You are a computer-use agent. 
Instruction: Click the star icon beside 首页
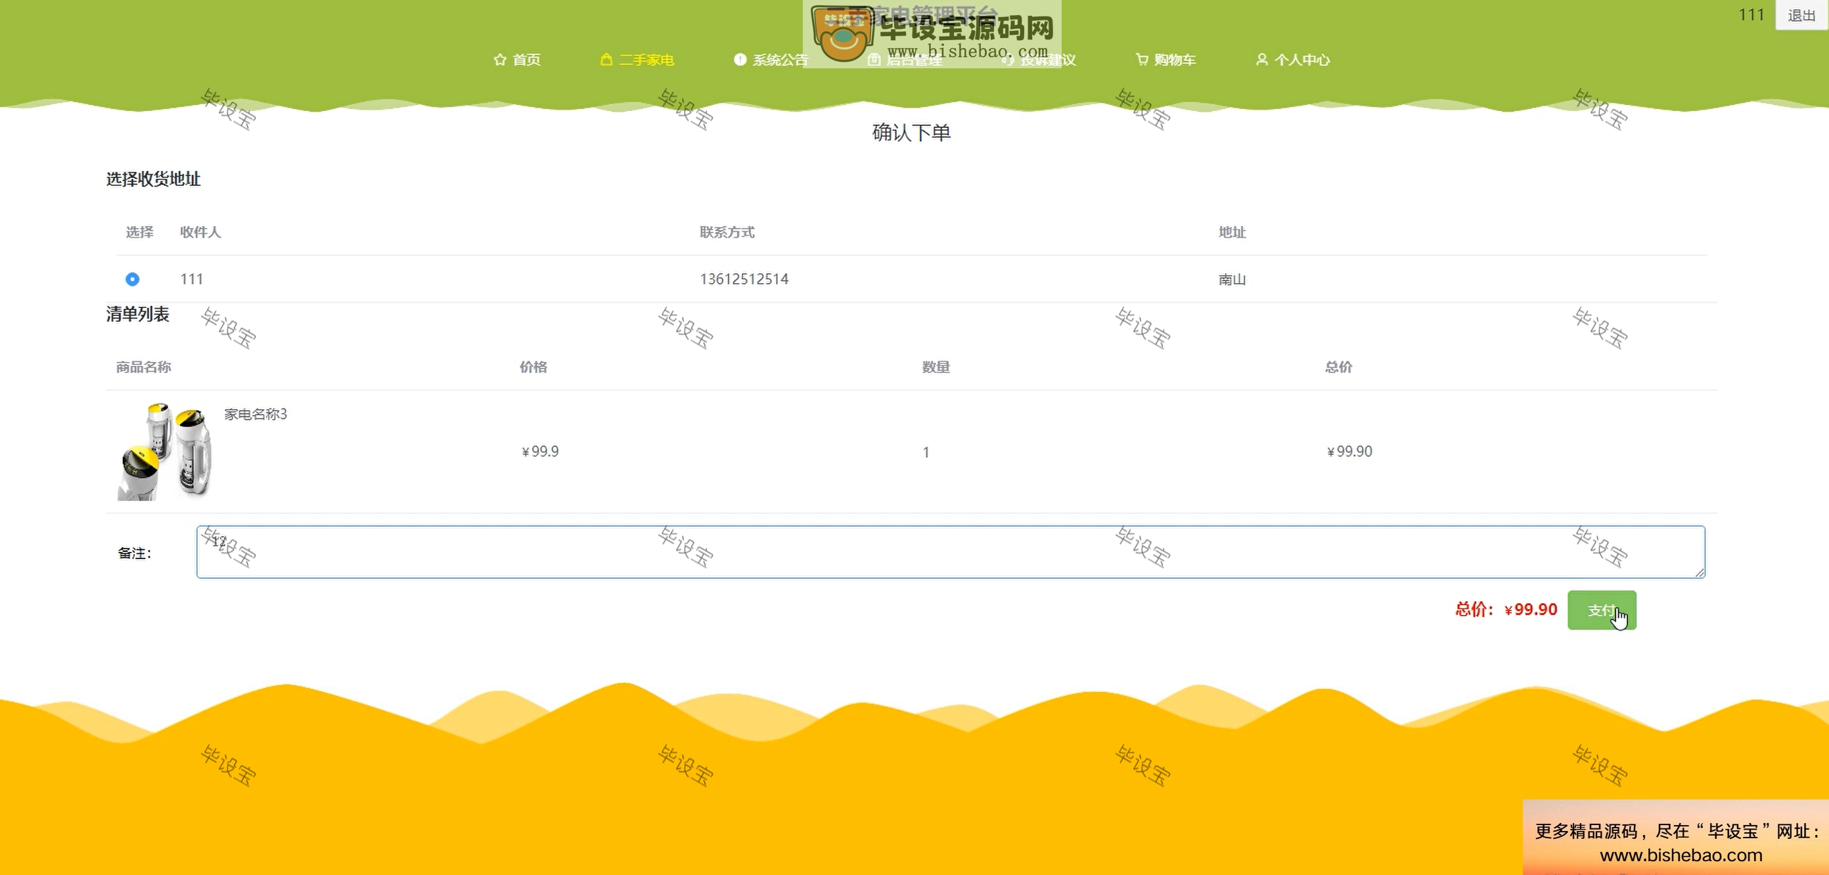[x=500, y=60]
